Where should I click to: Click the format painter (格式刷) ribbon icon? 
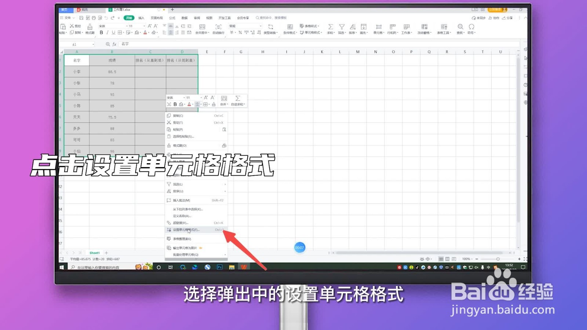90,27
